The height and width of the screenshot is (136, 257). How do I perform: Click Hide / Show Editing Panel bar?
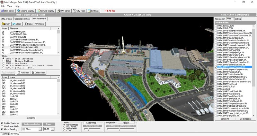point(31,15)
